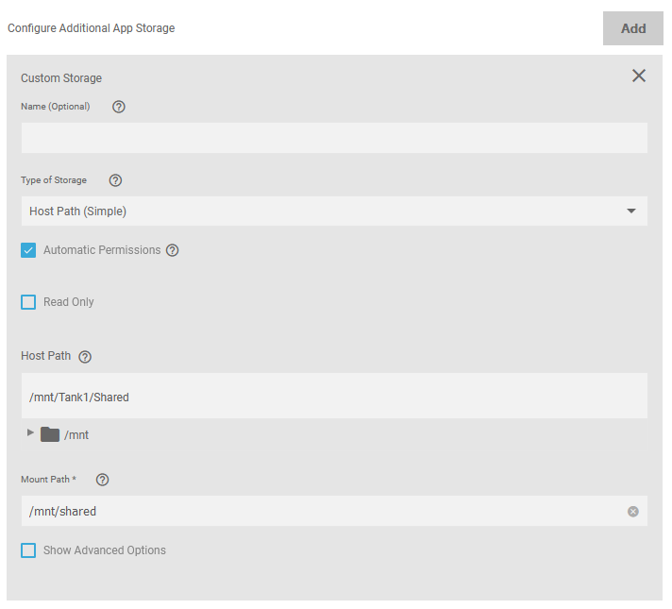
Task: Close the Custom Storage panel
Action: click(x=639, y=76)
